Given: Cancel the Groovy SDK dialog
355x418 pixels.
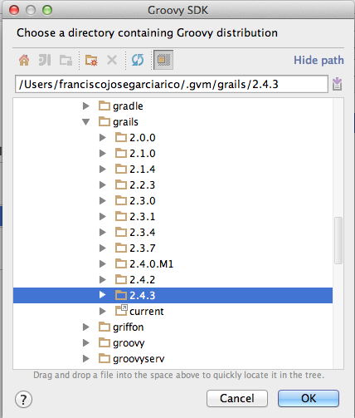Looking at the screenshot, I should (x=237, y=398).
